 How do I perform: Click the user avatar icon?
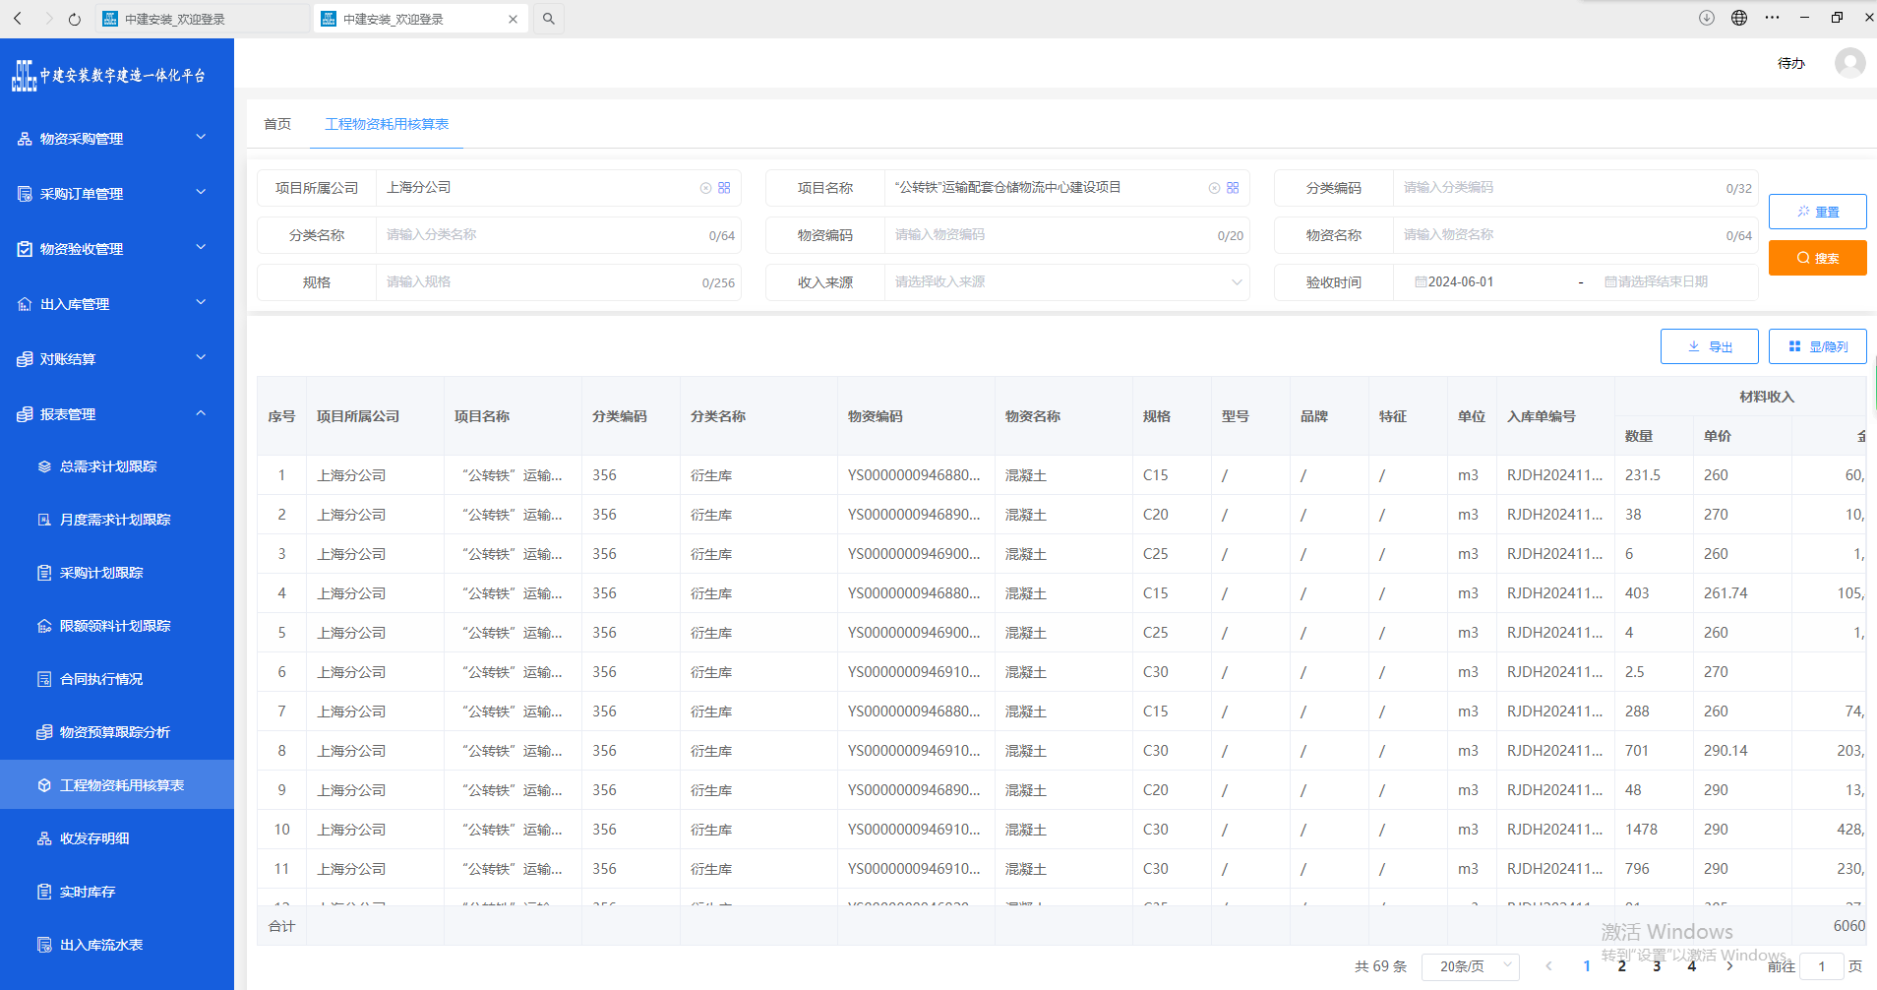point(1849,63)
